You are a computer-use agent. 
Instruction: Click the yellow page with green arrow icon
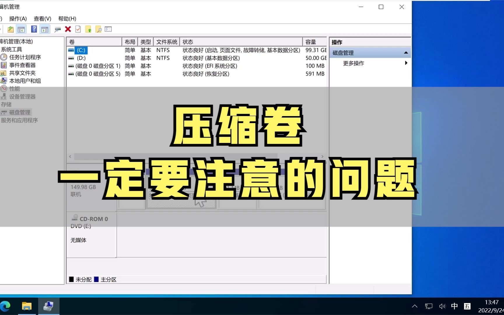[x=88, y=29]
